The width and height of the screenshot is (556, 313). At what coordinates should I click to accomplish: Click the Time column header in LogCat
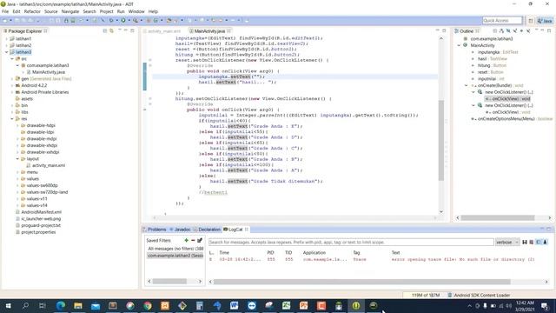point(224,253)
